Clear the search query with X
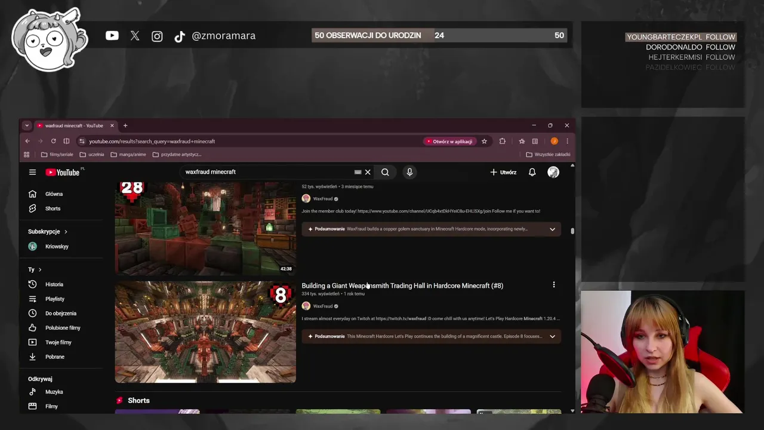Image resolution: width=764 pixels, height=430 pixels. (368, 172)
